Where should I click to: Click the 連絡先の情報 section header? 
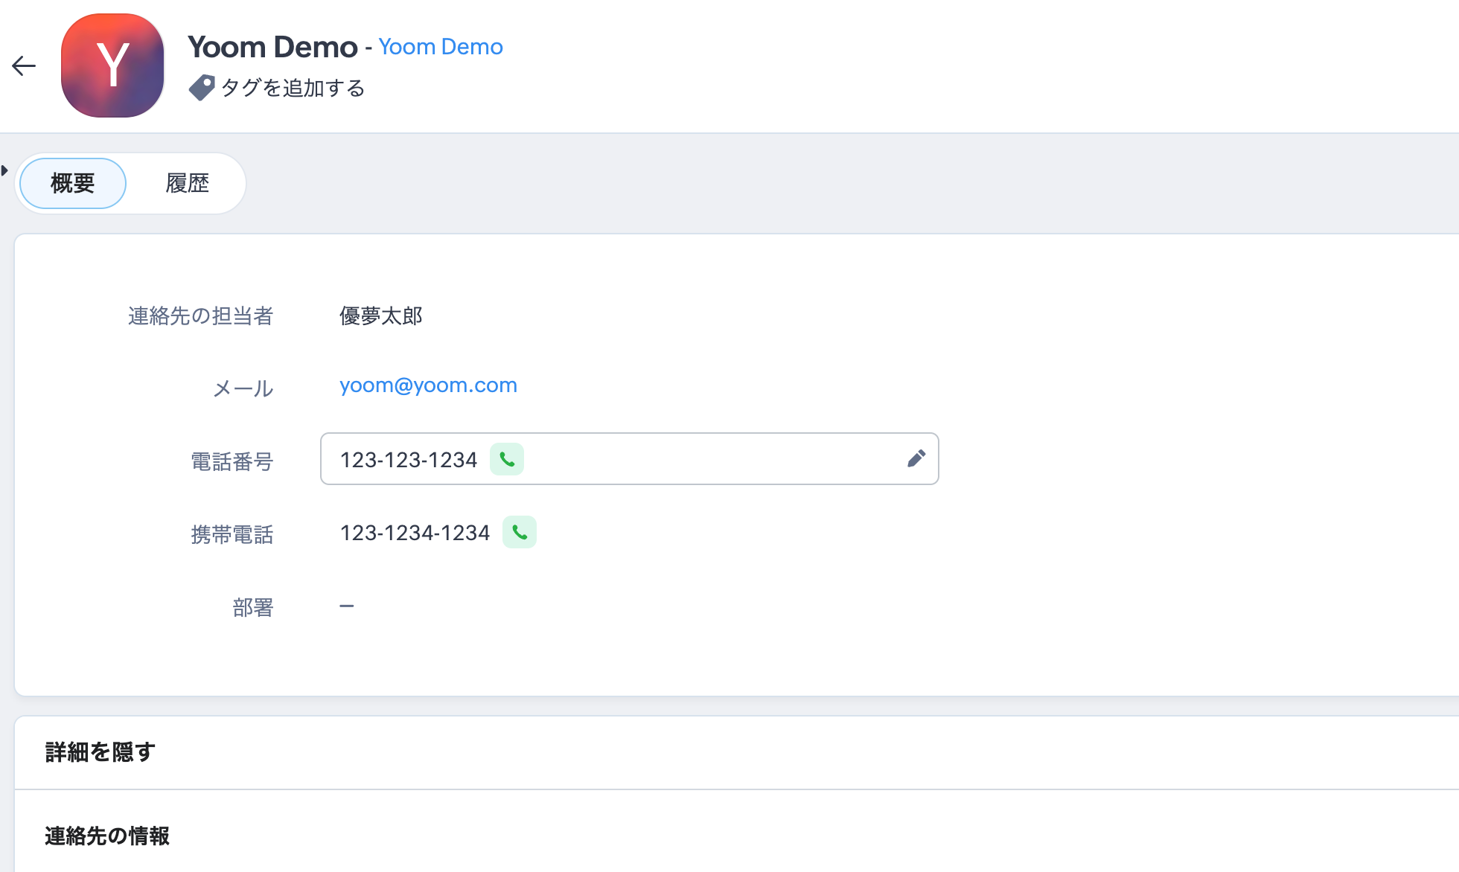click(x=107, y=836)
